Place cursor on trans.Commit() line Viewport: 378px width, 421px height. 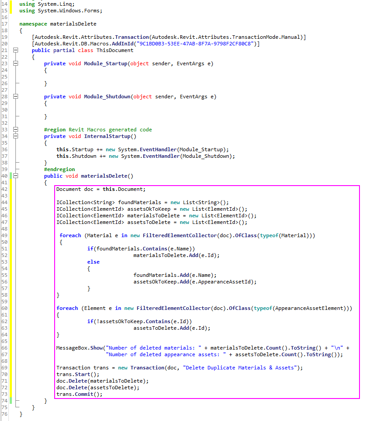click(x=79, y=394)
